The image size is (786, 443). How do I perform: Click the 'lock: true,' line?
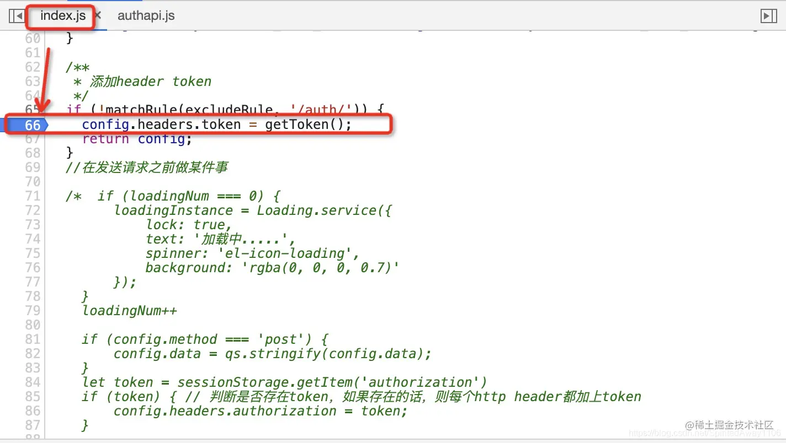tap(189, 225)
